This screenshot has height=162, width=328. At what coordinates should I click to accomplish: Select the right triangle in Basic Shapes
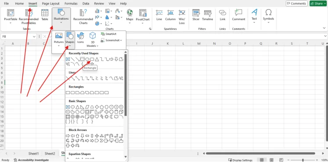(82, 107)
